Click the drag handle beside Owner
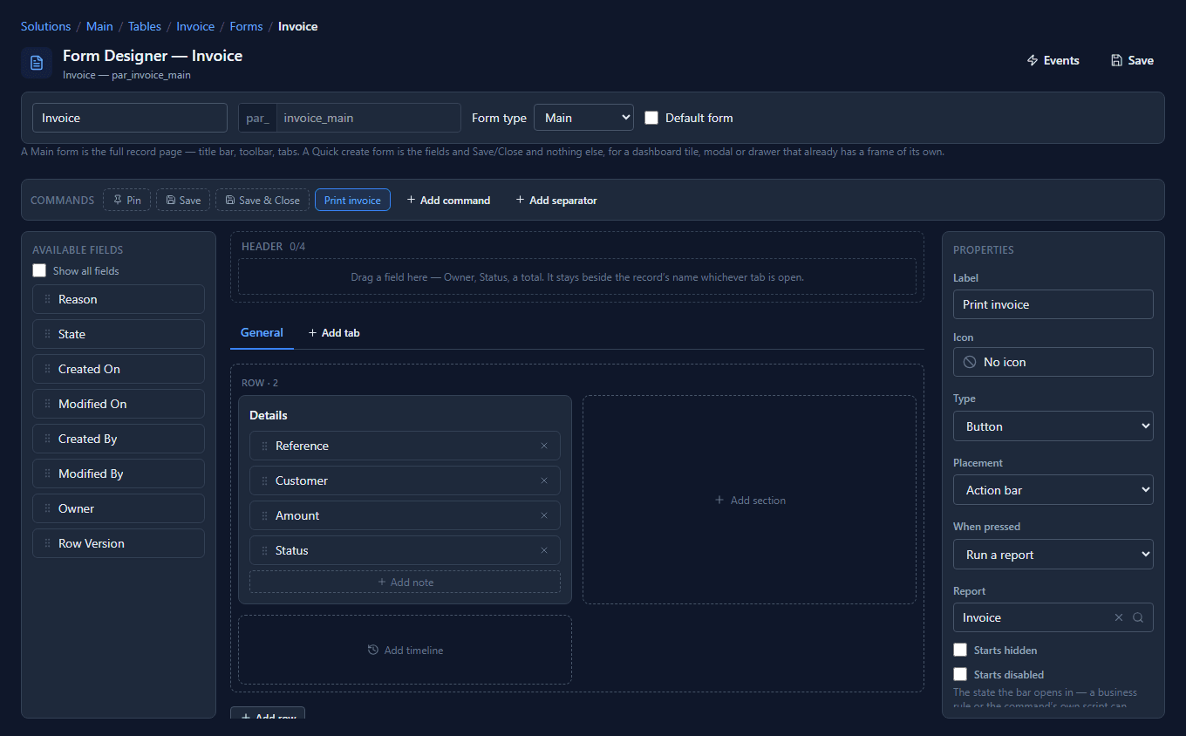 tap(47, 508)
